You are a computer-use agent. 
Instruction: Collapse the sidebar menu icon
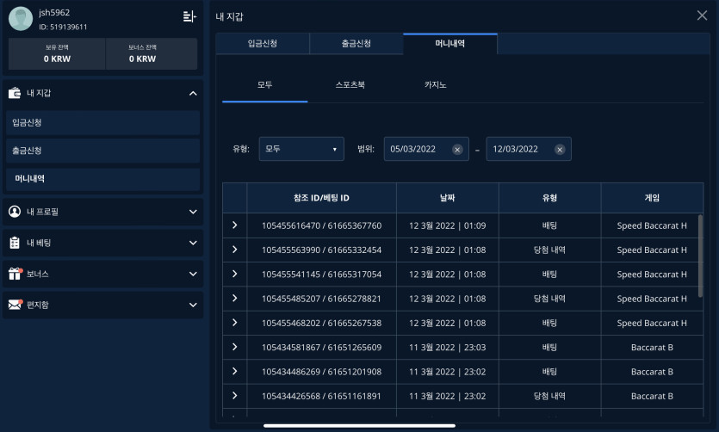point(189,16)
